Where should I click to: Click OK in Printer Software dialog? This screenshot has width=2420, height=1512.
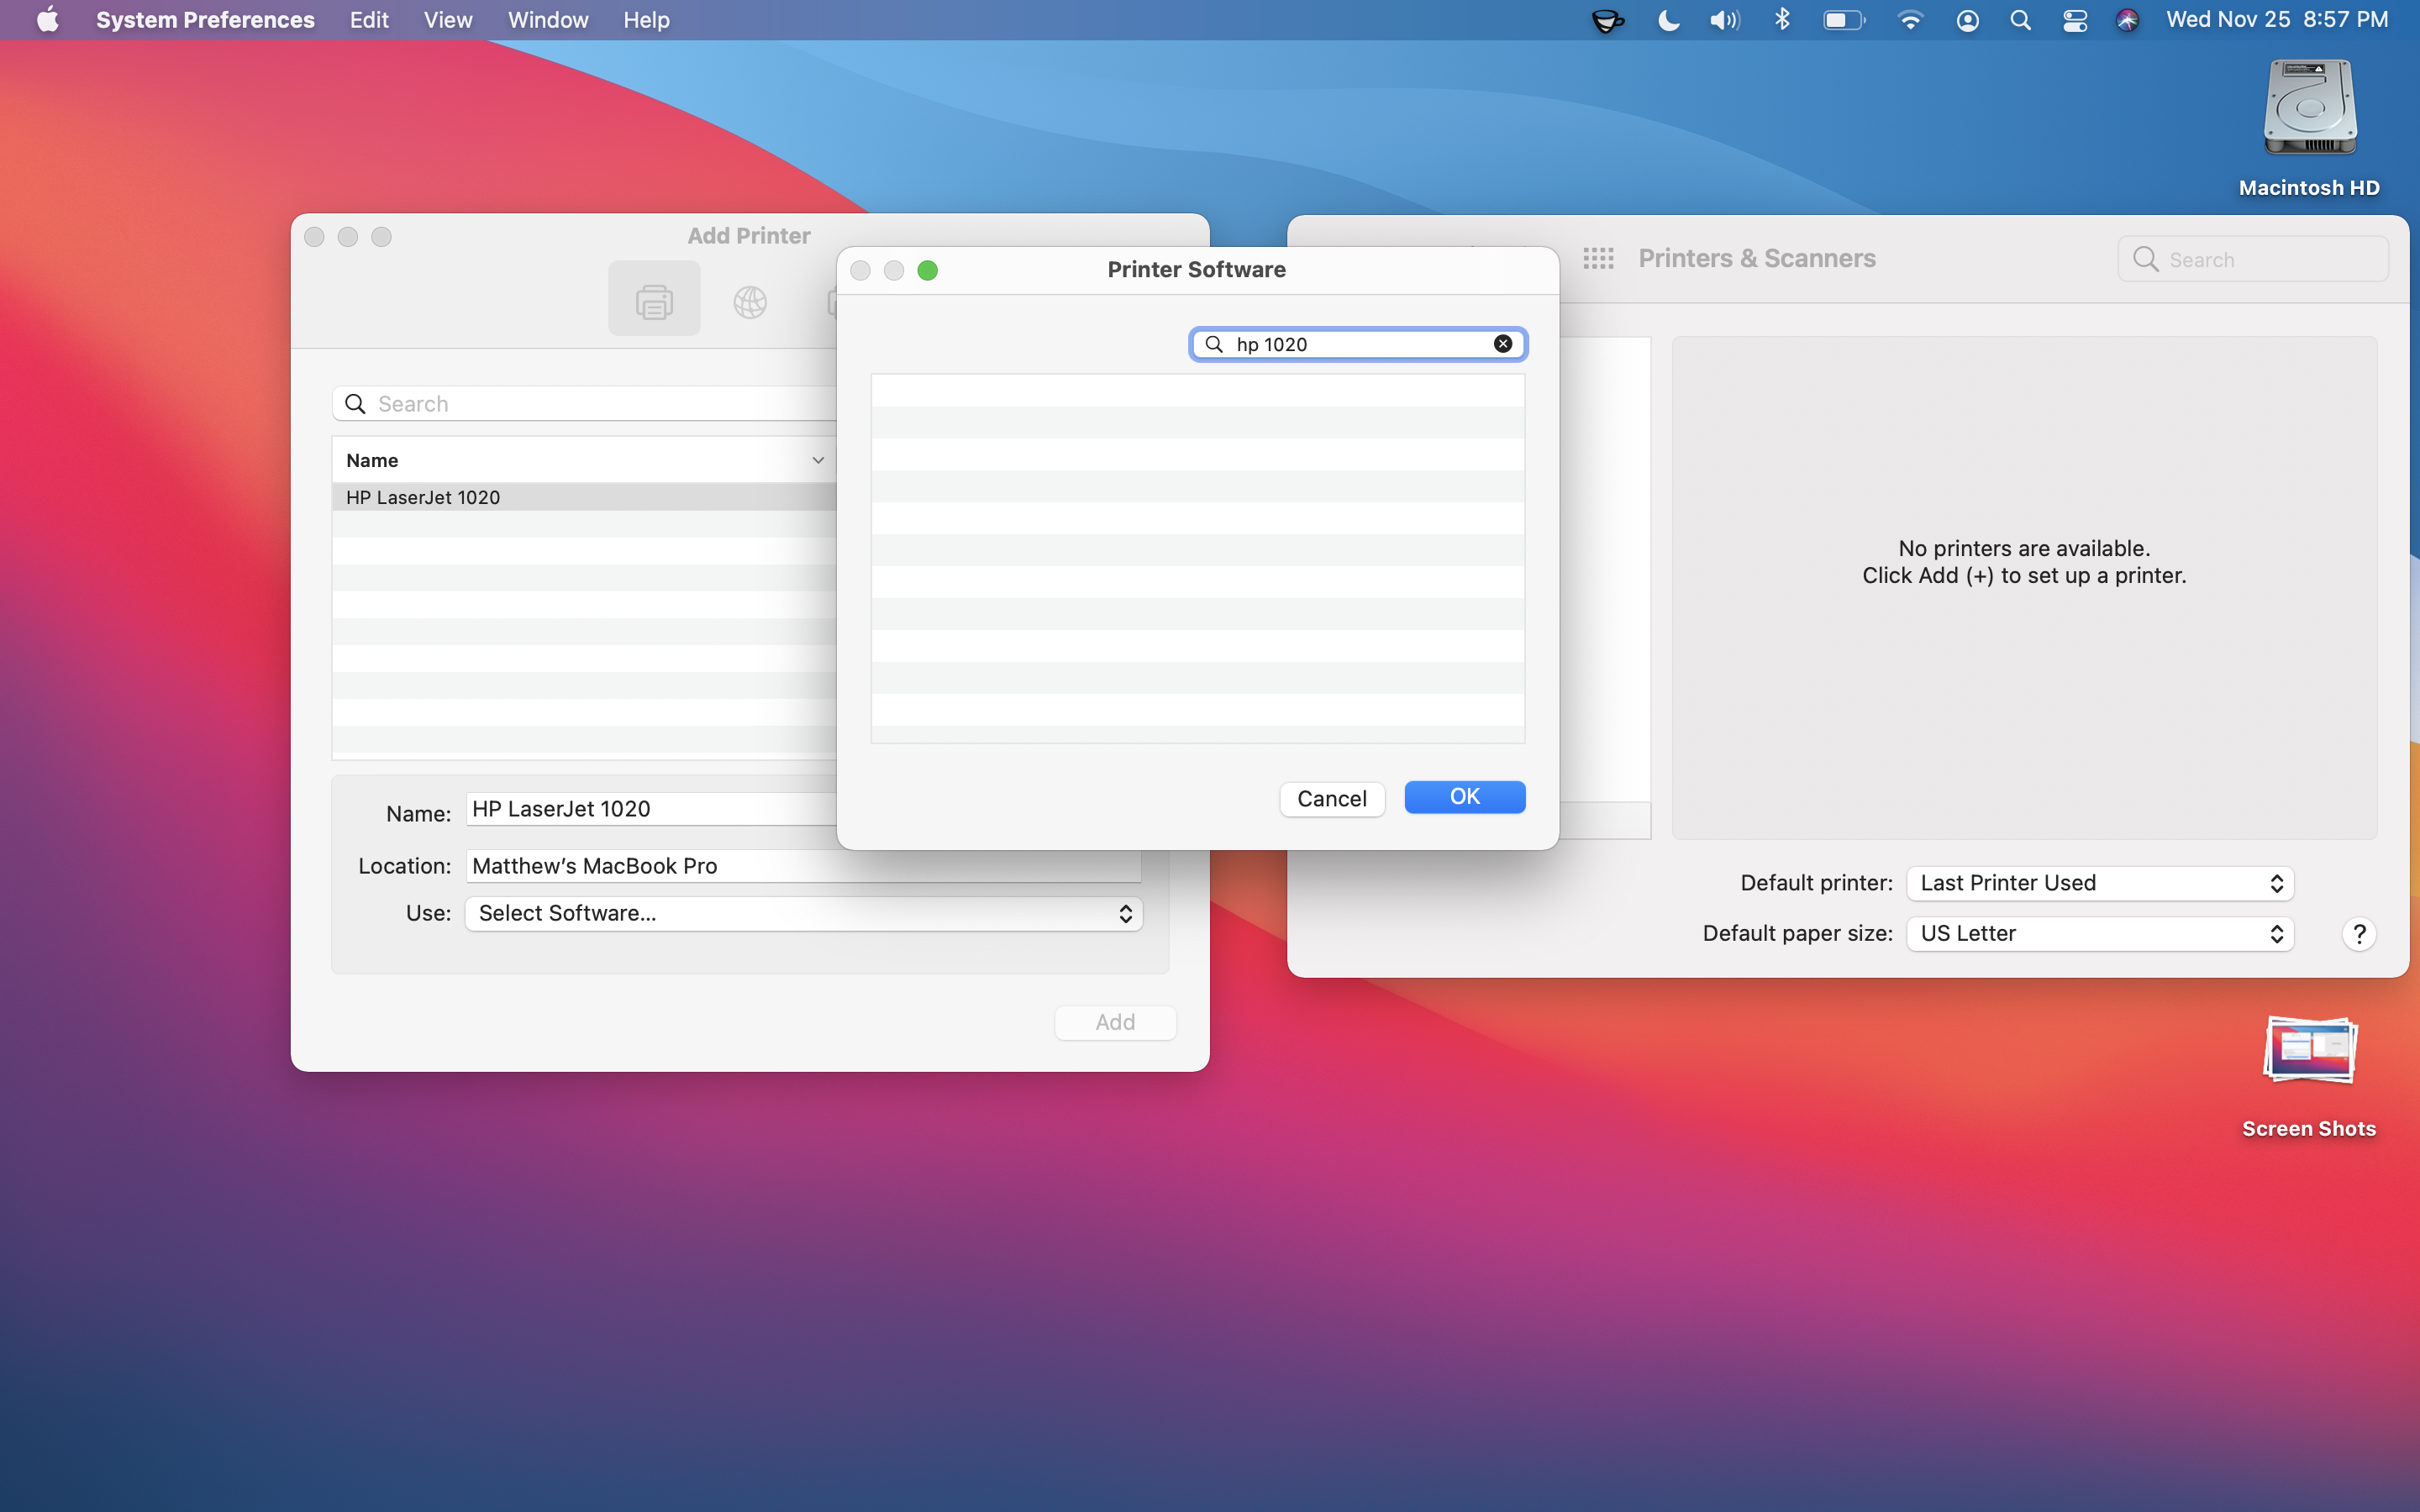1464,797
